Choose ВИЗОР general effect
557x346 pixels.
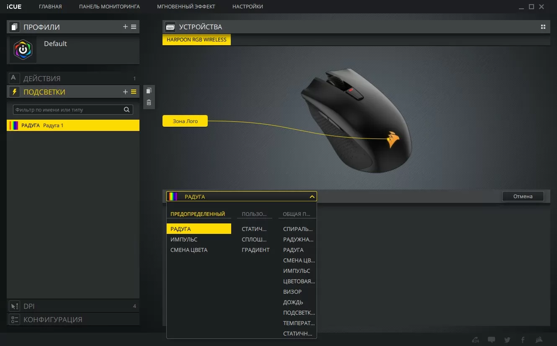pyautogui.click(x=292, y=292)
